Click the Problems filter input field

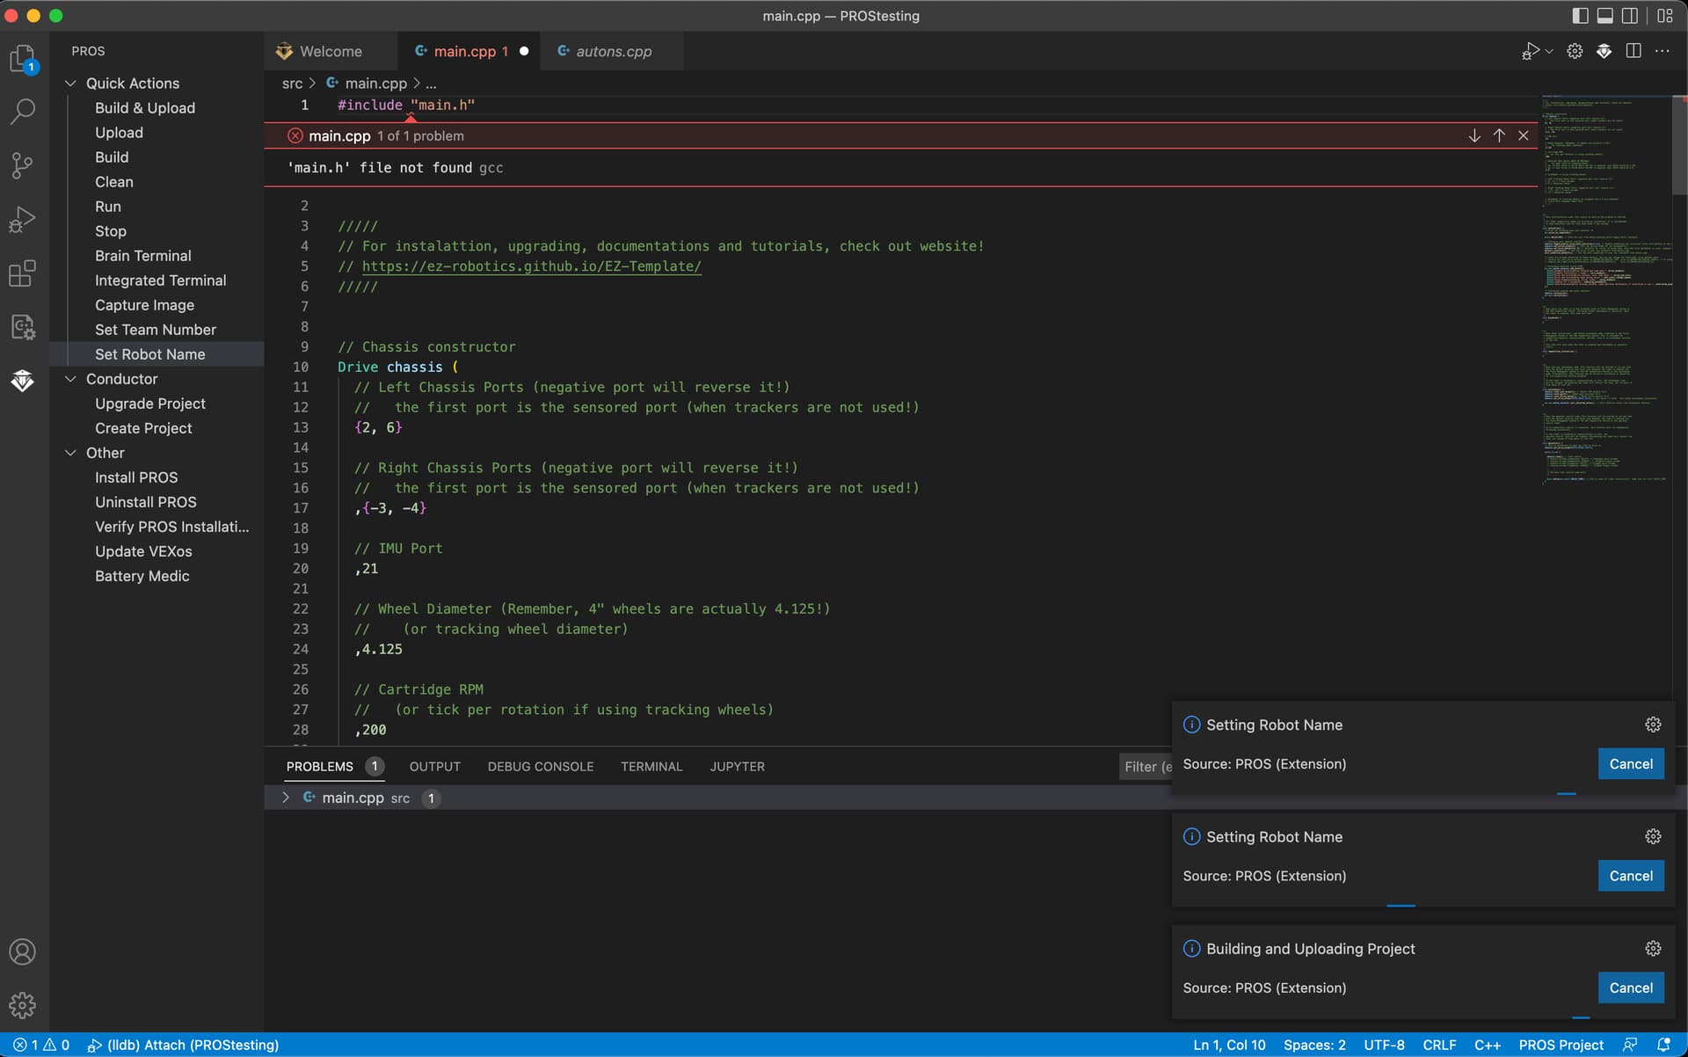[x=1146, y=767]
